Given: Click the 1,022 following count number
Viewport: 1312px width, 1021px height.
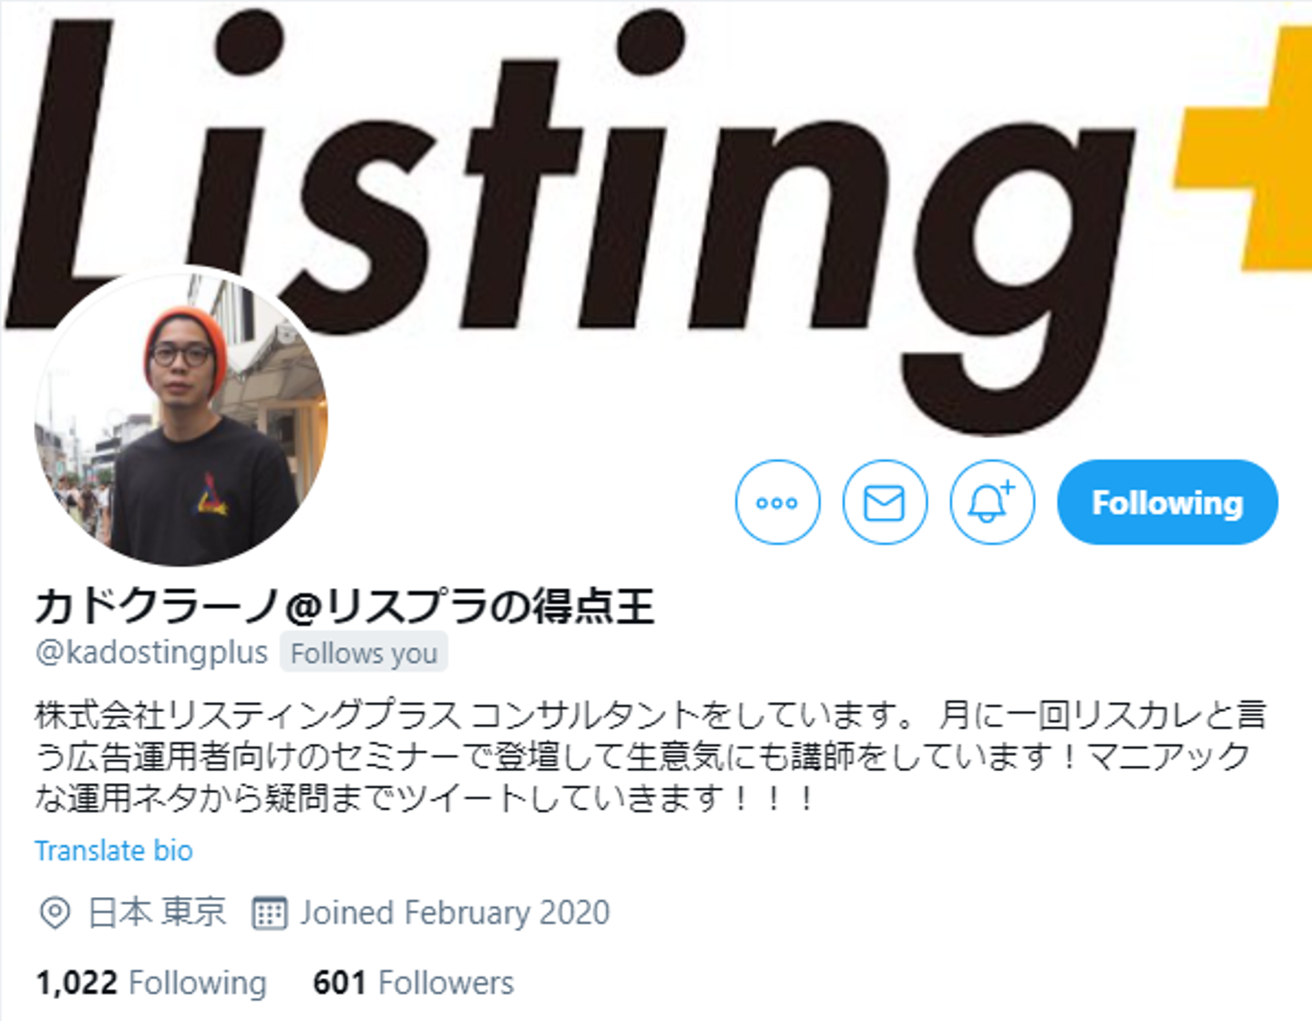Looking at the screenshot, I should point(77,983).
